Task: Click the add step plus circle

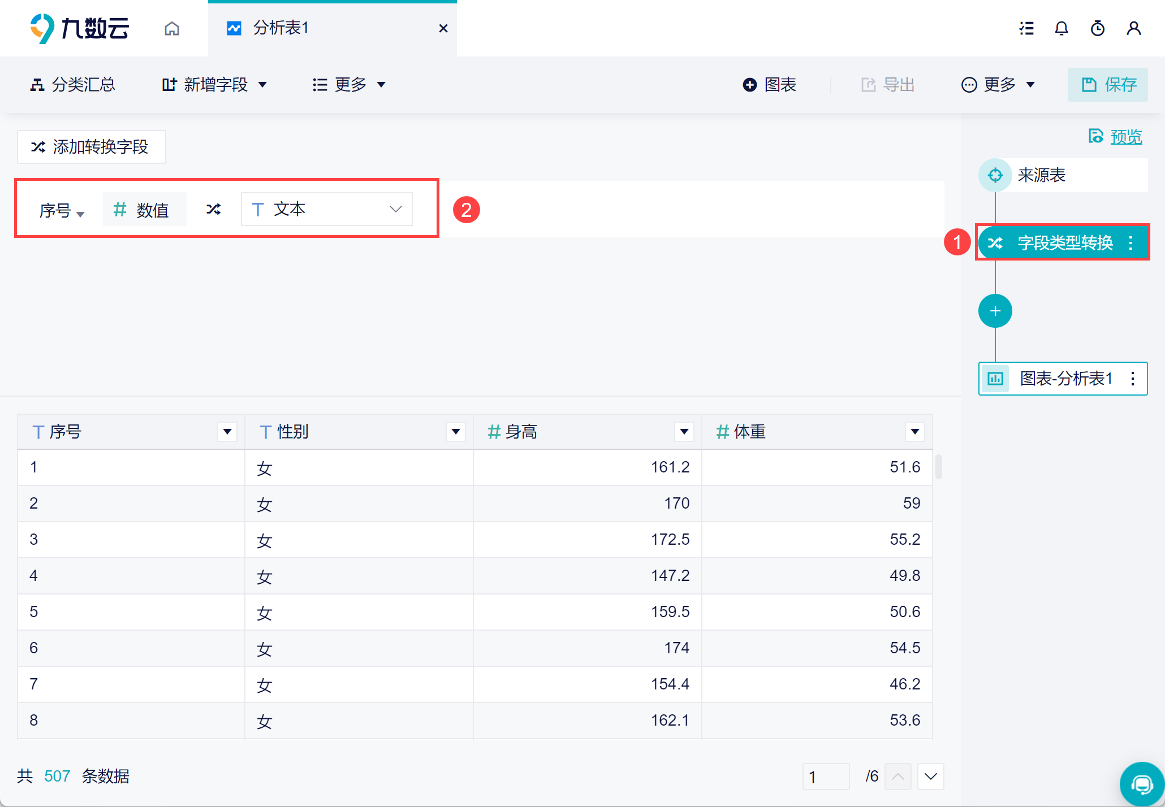Action: [x=995, y=311]
